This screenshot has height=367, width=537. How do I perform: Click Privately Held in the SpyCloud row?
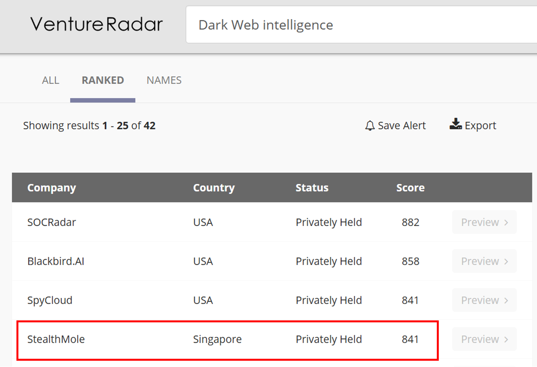329,300
